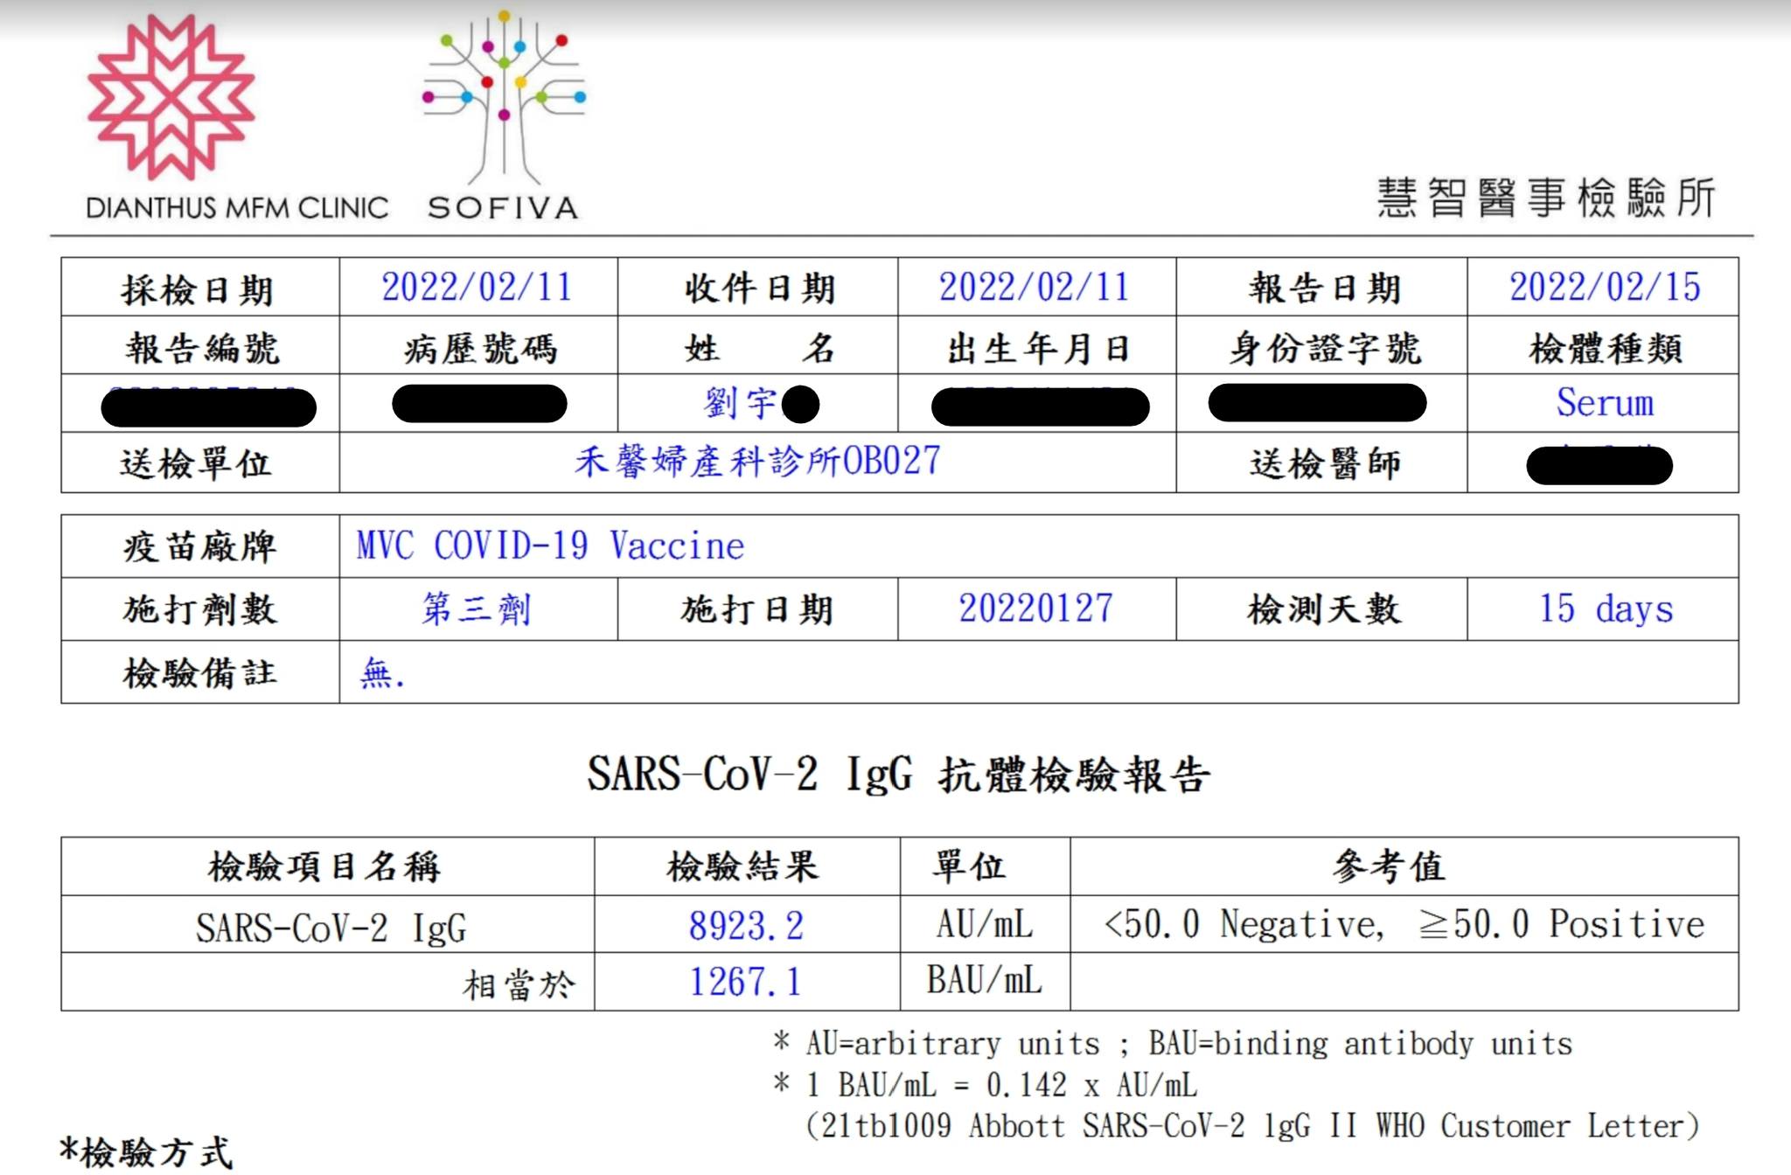Screen dimensions: 1791x1175
Task: Click the 檢體種類 column header
Action: (1604, 346)
